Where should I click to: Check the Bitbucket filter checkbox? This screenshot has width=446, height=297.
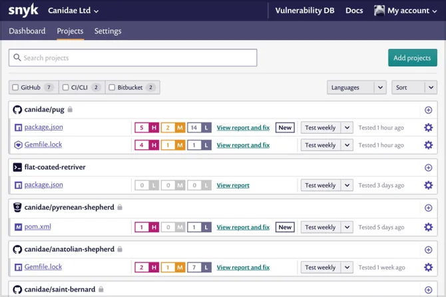click(112, 87)
